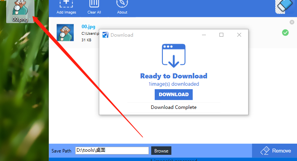Maximize the Download dialog
297x161 pixels.
coord(221,35)
